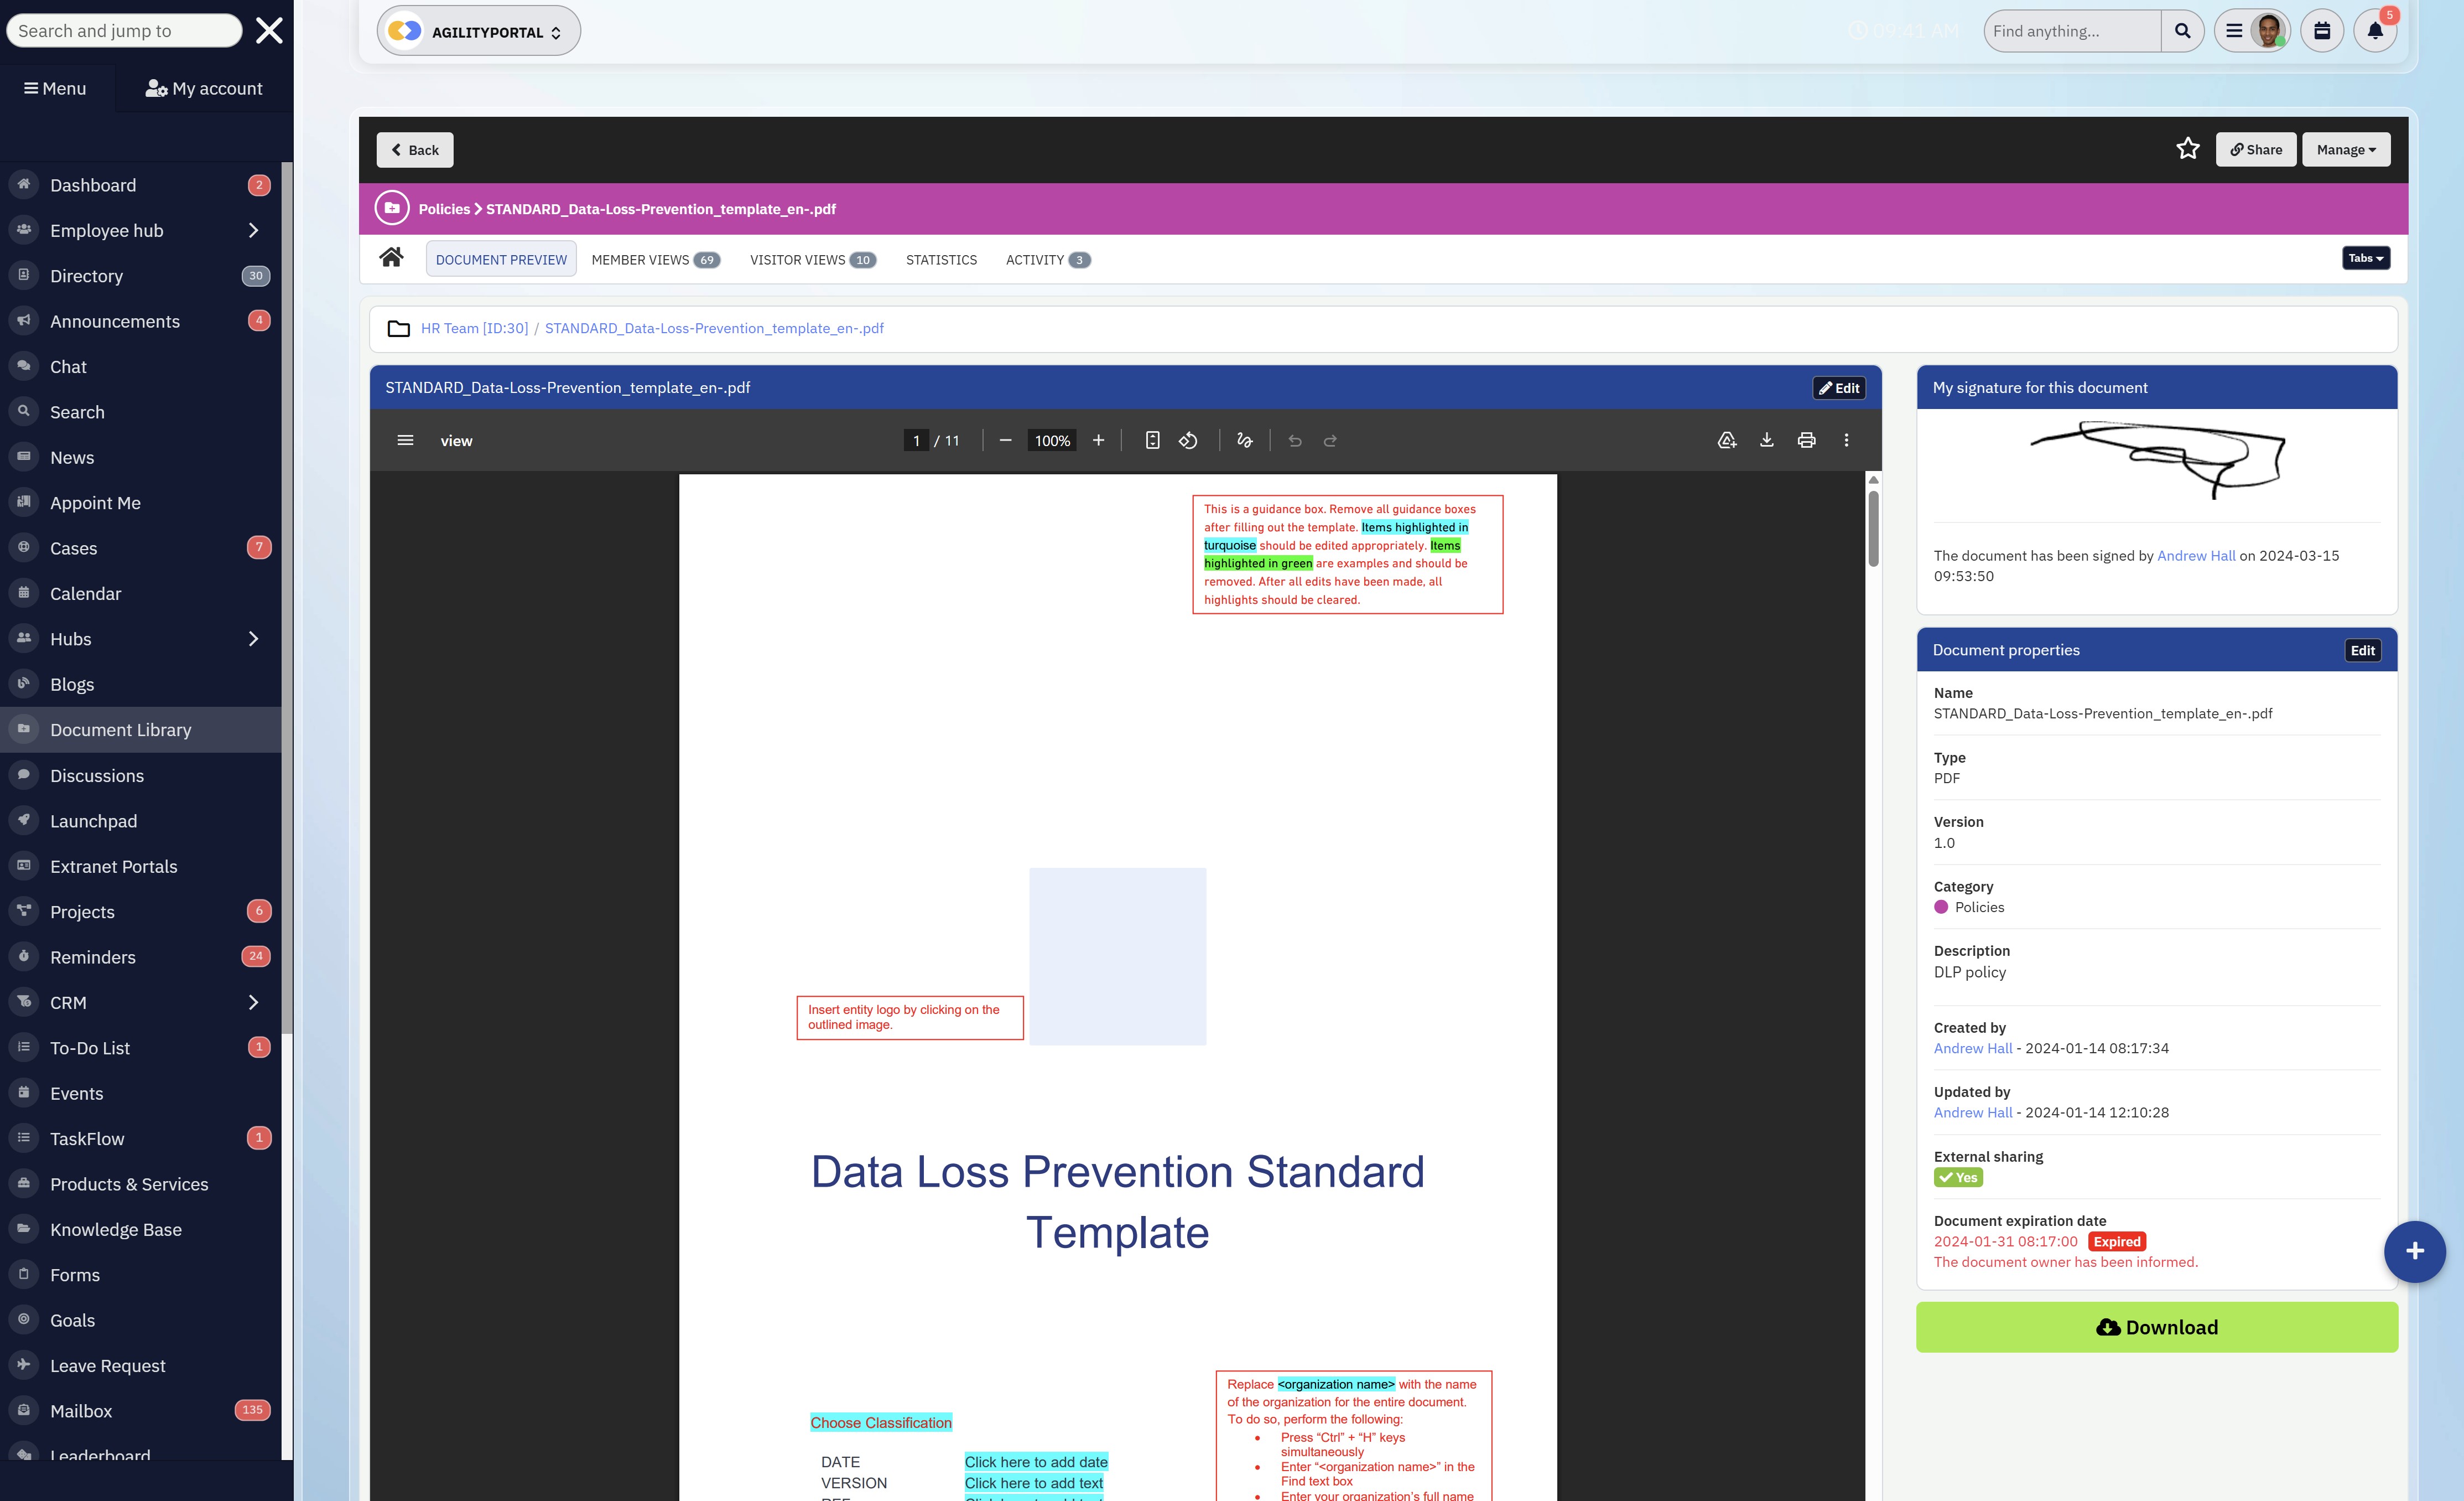This screenshot has height=1501, width=2464.
Task: Open the notifications bell
Action: coord(2374,31)
